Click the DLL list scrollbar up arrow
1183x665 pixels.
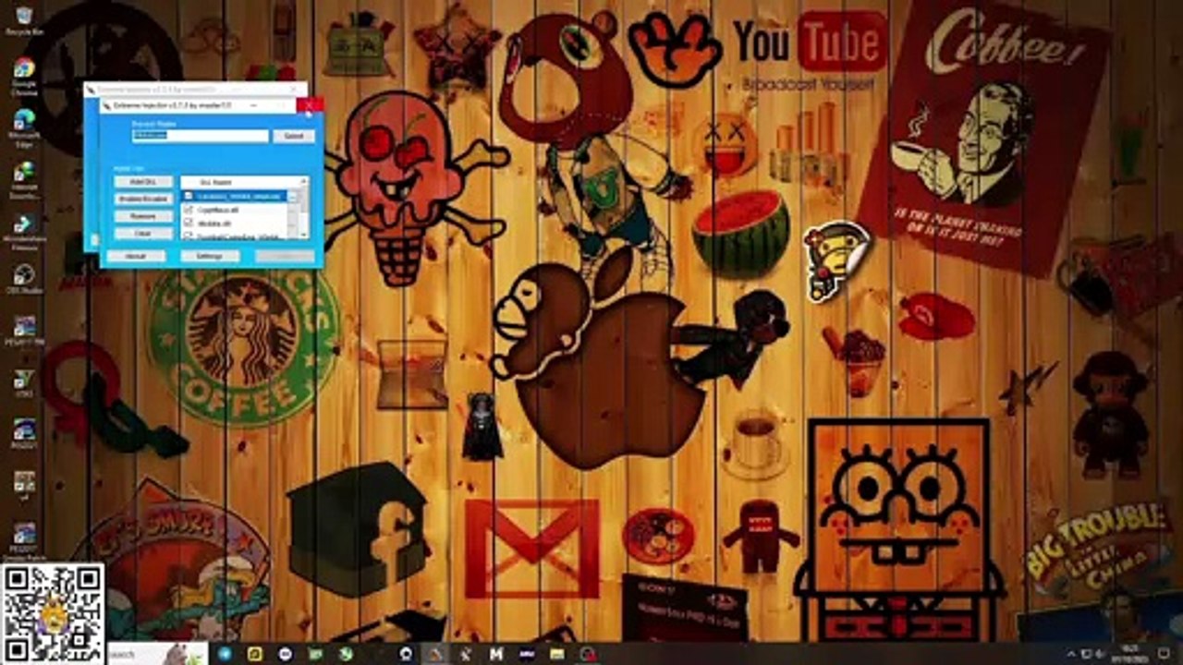pos(302,183)
